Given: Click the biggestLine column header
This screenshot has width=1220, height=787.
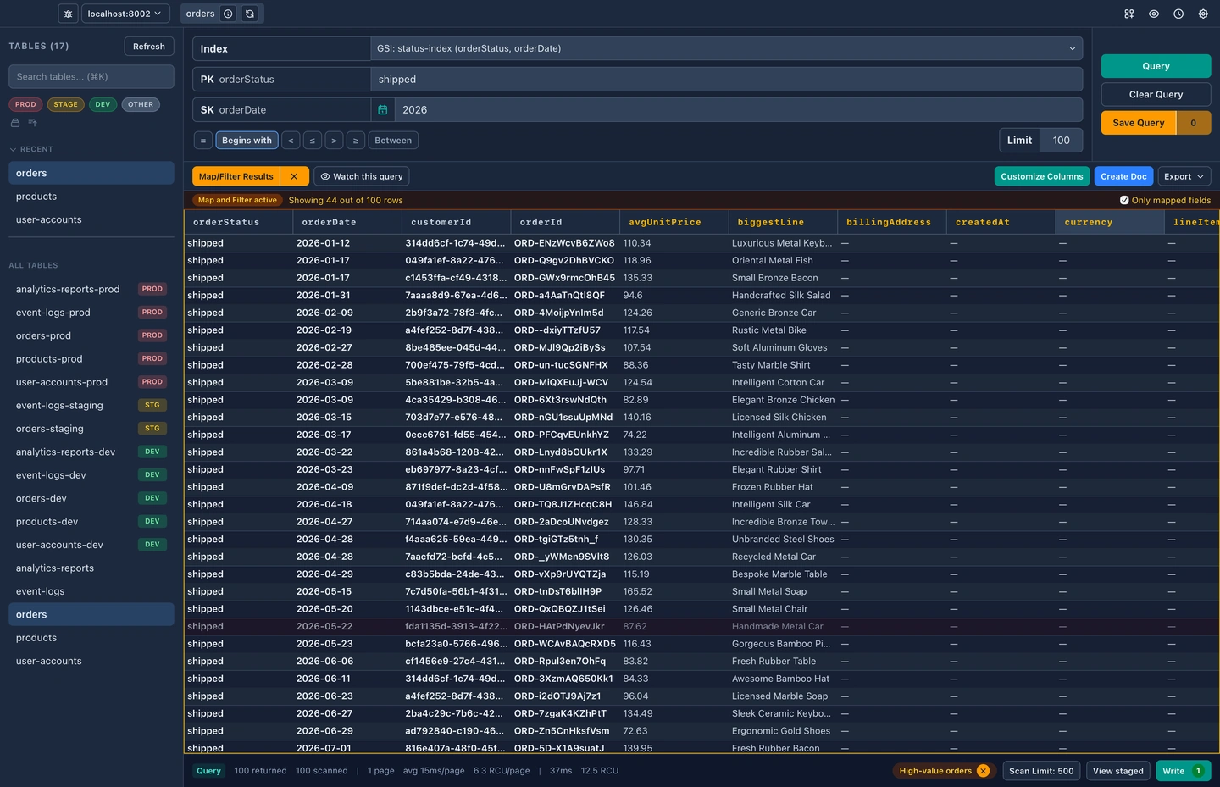Looking at the screenshot, I should (x=783, y=222).
